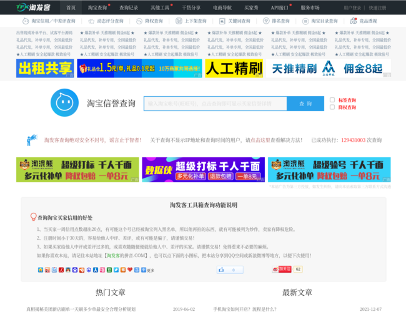Click the 降权查询 icon
Viewport: 406px width, 312px height.
(x=139, y=21)
